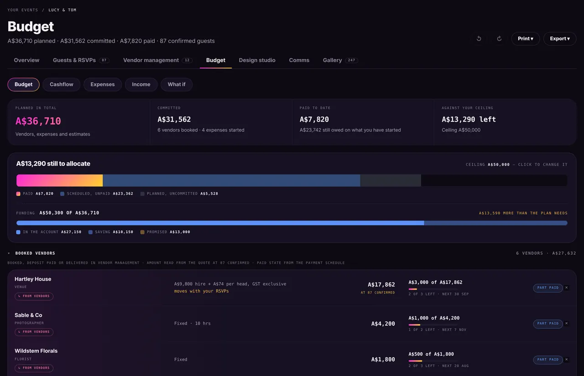This screenshot has height=376, width=584.
Task: Click the Planned in Total summary card
Action: point(79,122)
